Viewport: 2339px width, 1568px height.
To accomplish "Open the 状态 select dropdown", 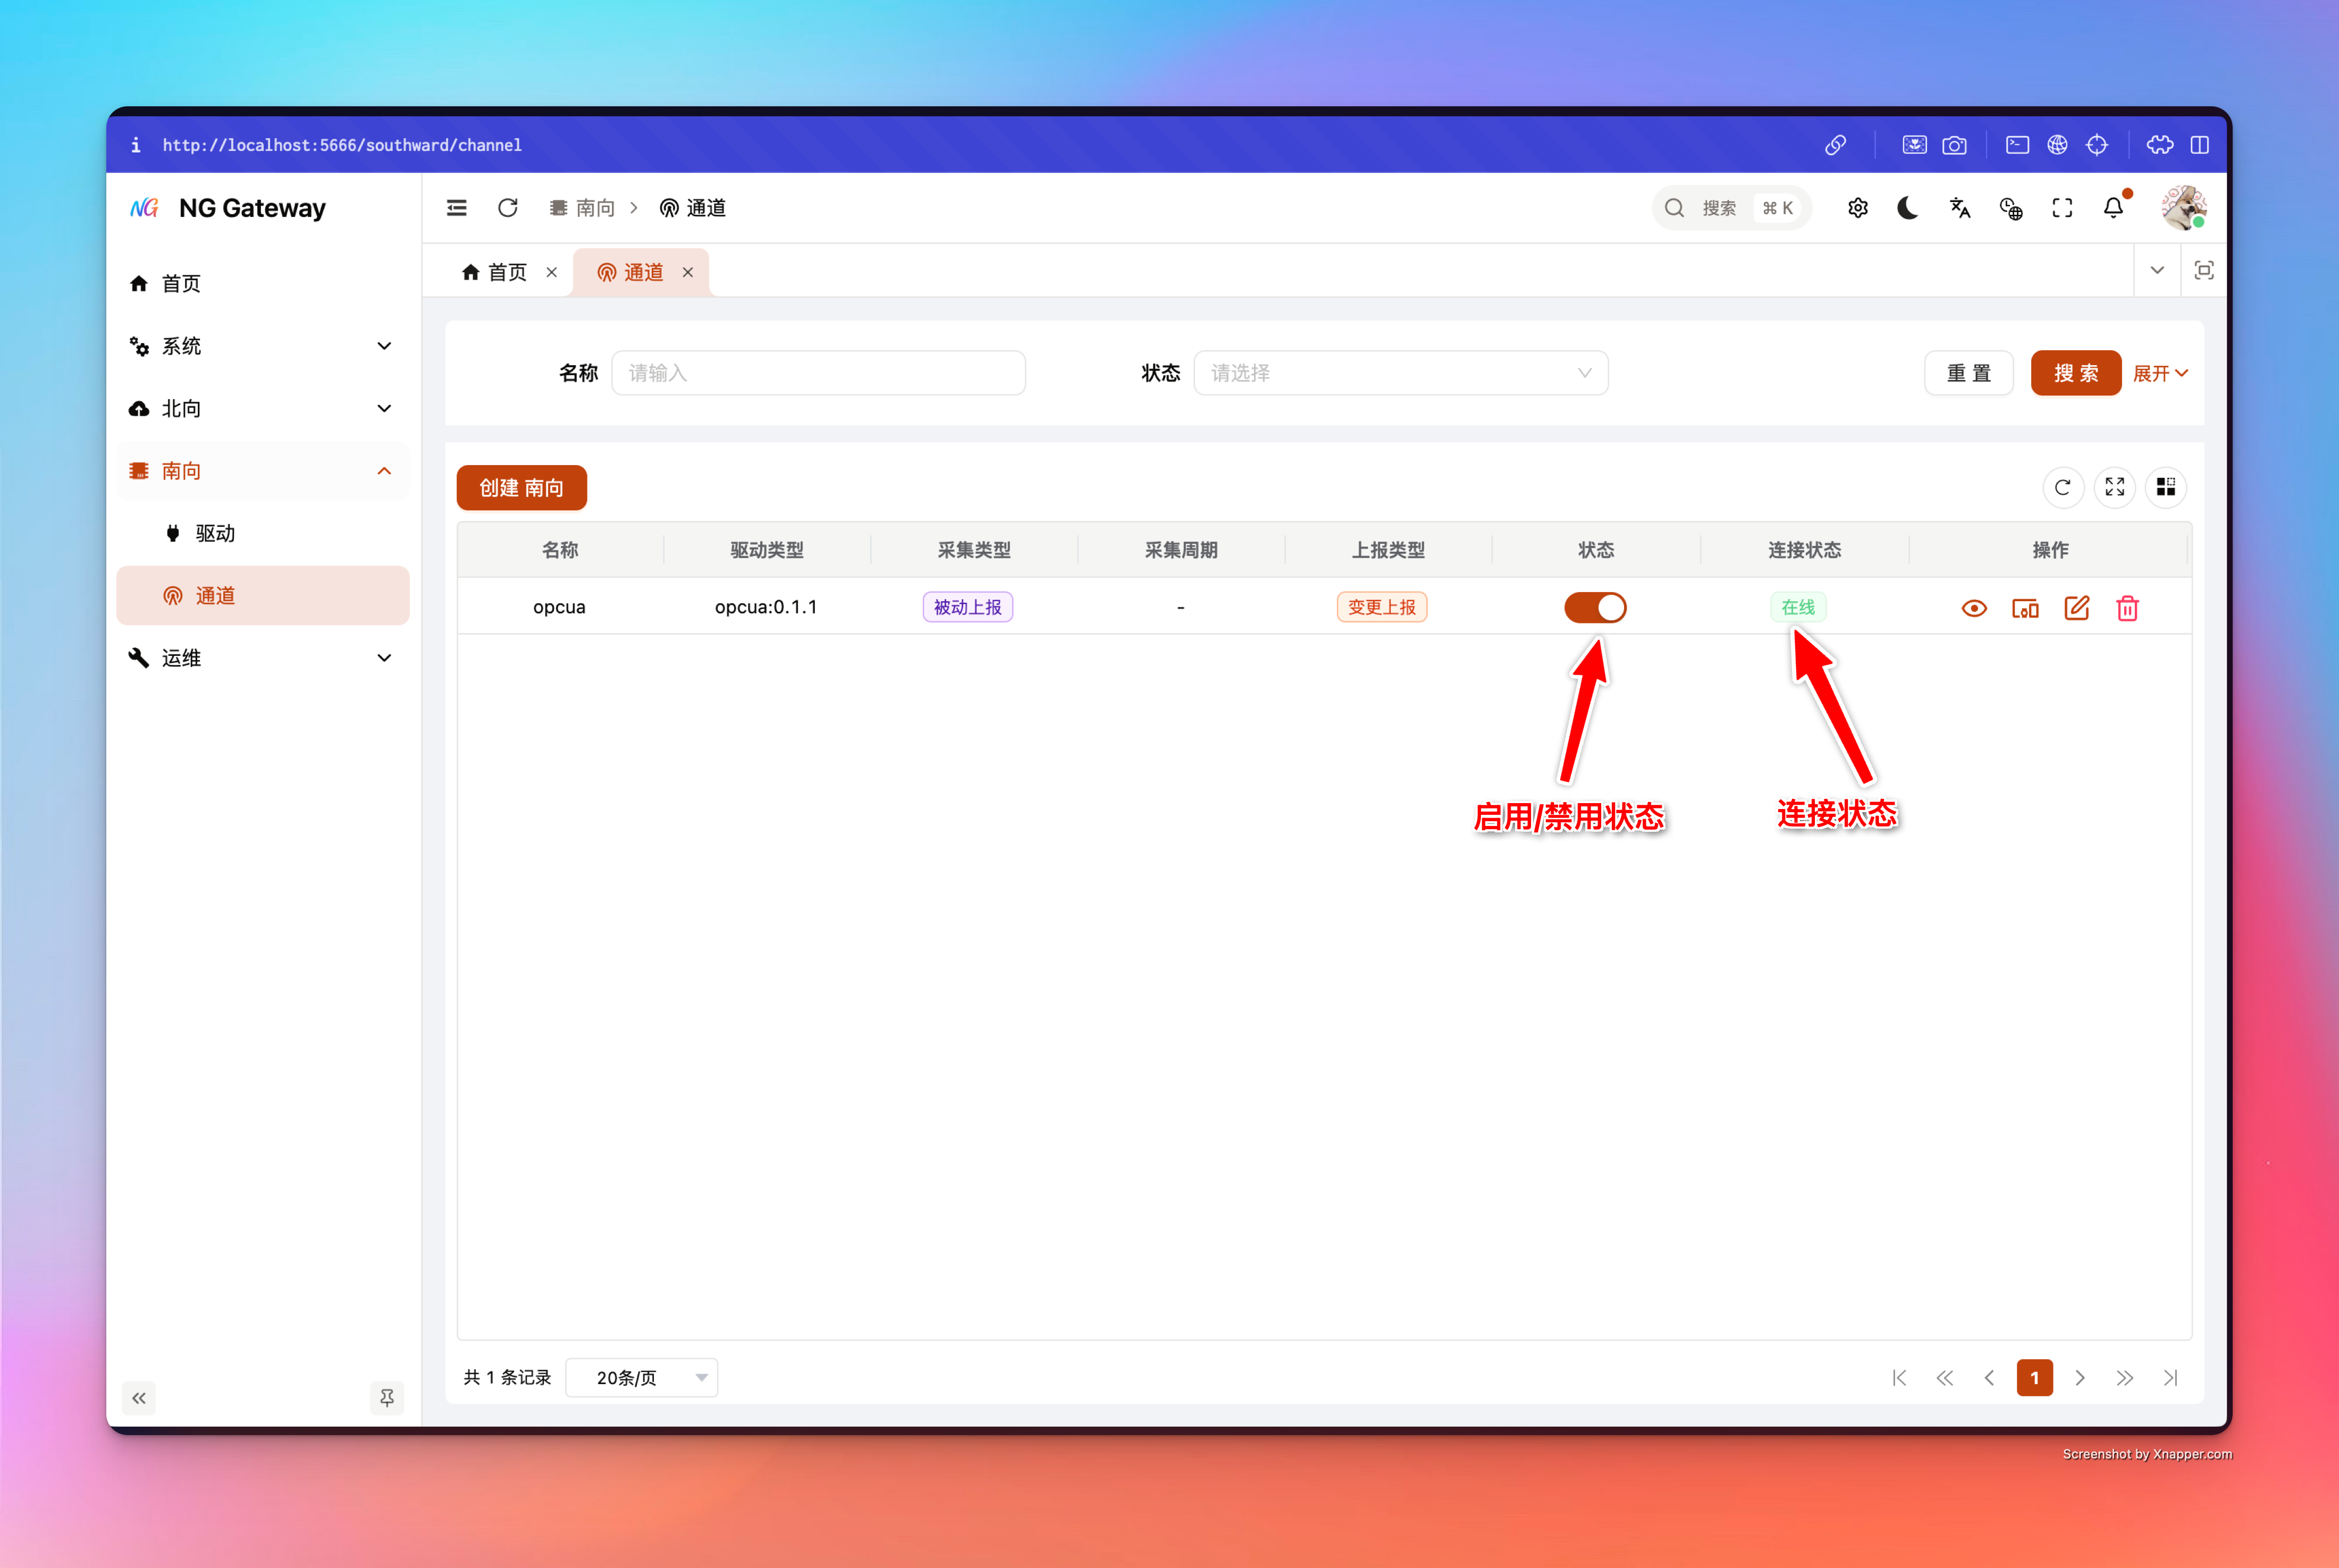I will (x=1400, y=373).
